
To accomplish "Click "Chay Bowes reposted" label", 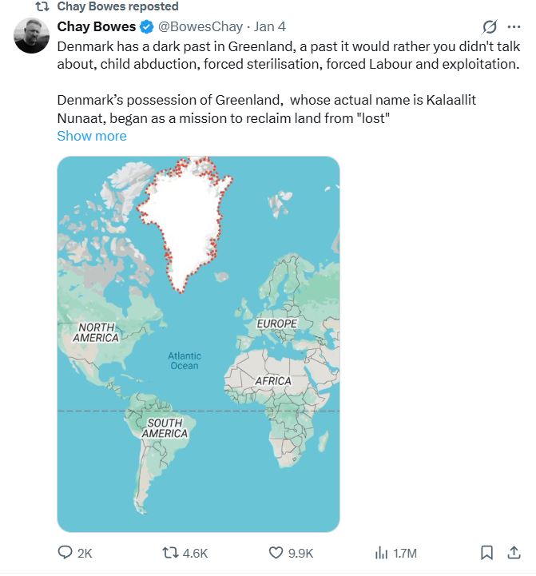I will pos(118,6).
